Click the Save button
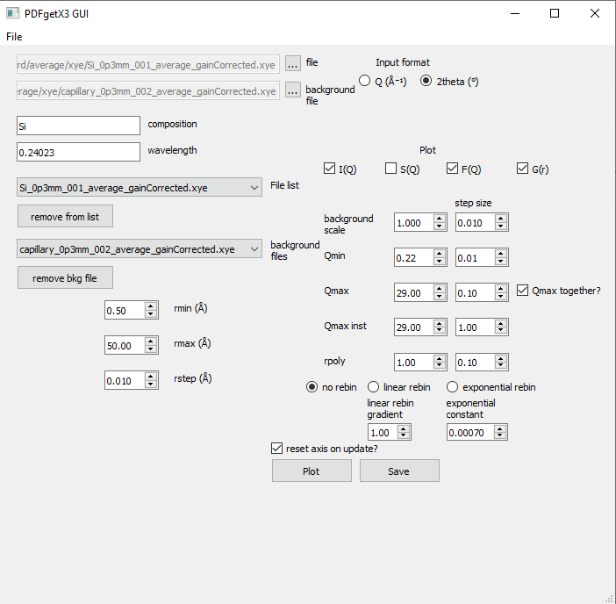 [x=399, y=471]
